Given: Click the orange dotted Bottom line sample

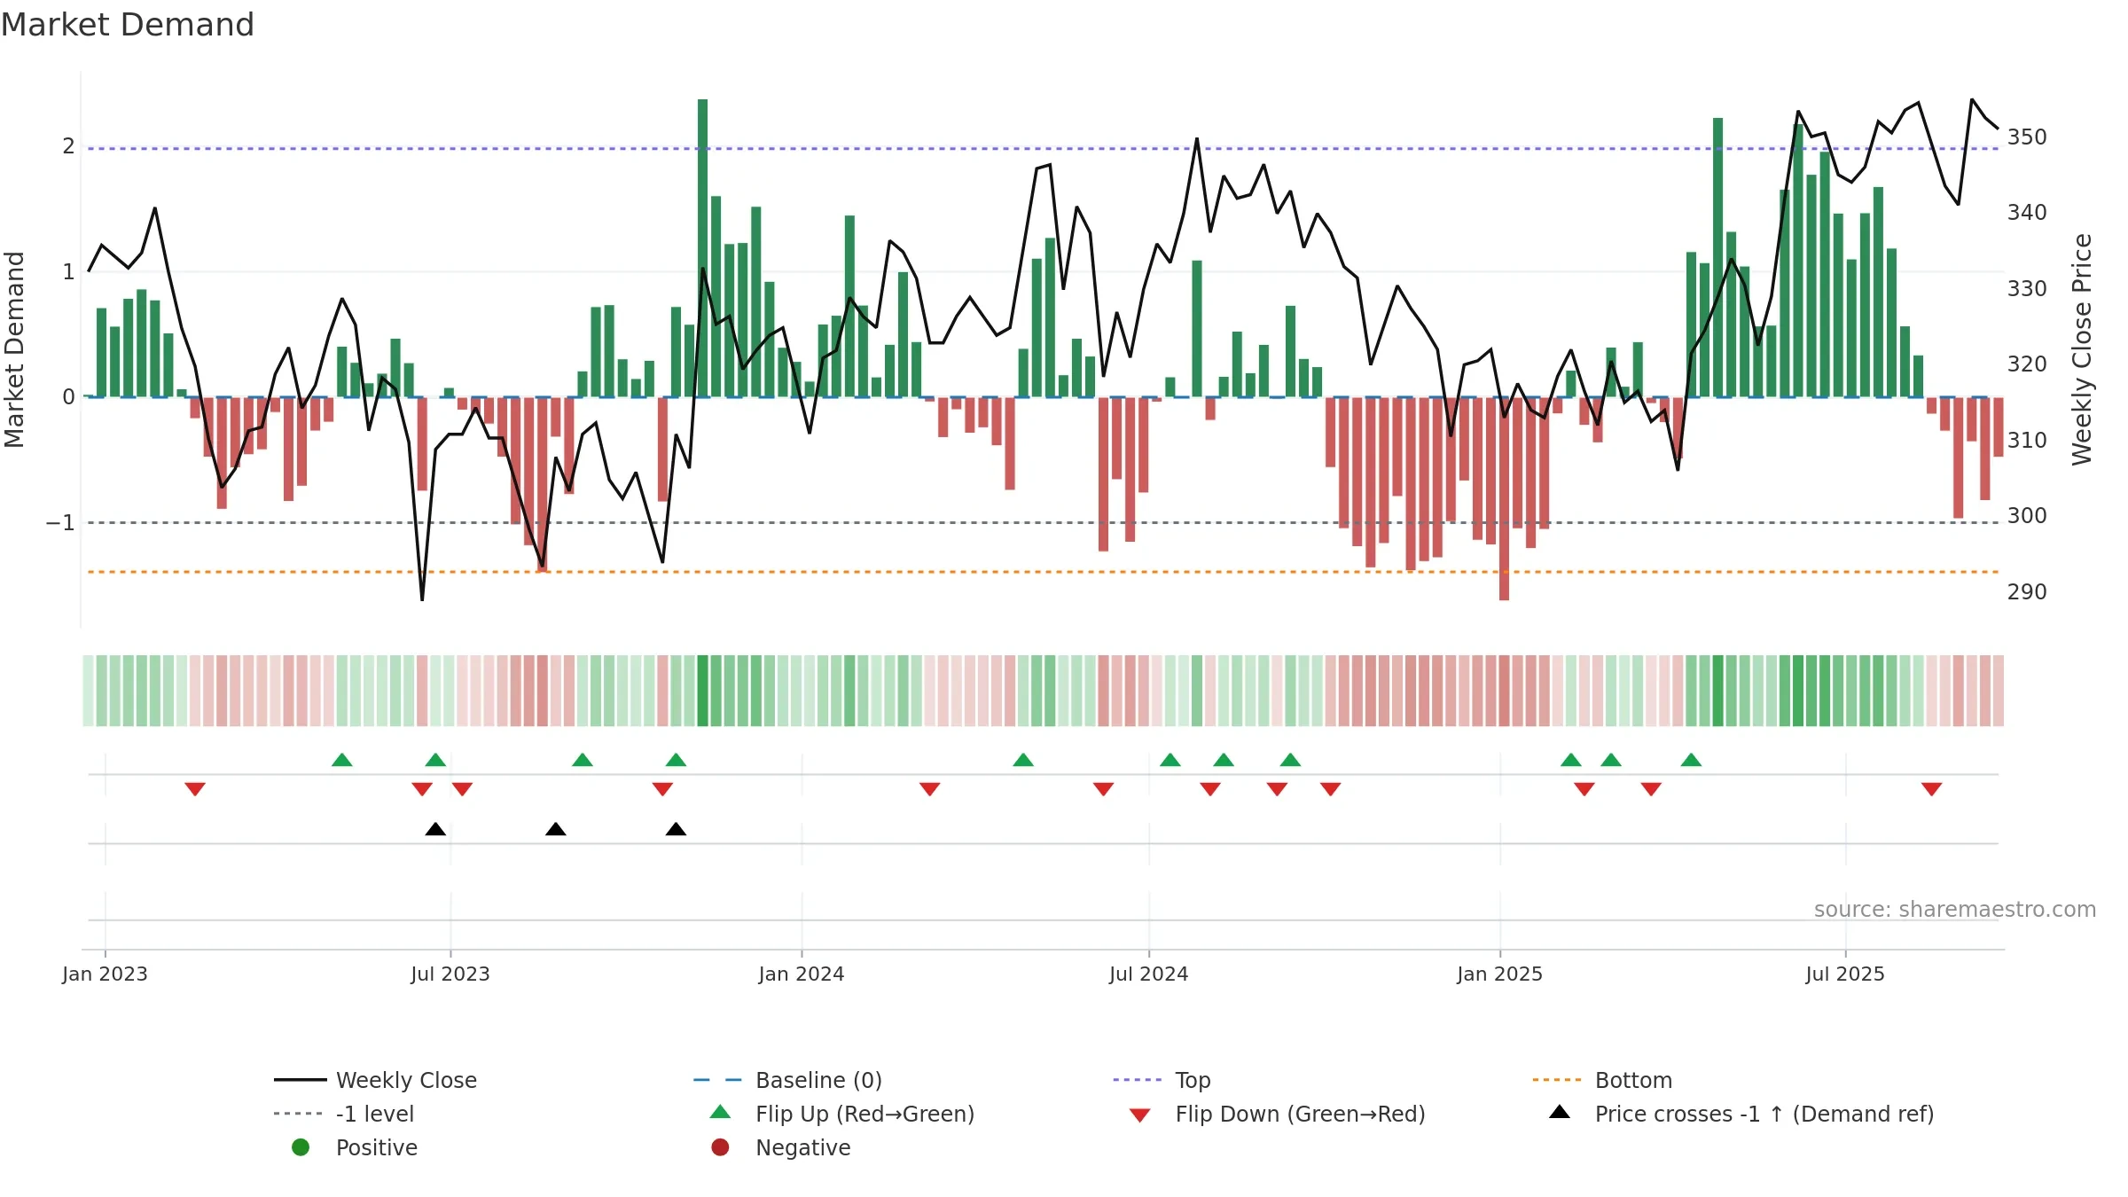Looking at the screenshot, I should coord(1558,1080).
